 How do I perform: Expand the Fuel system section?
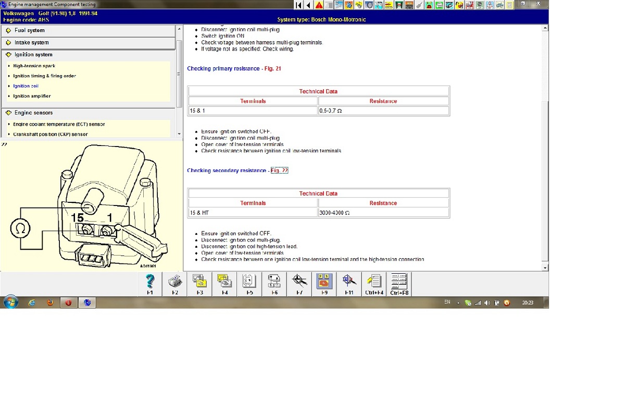click(30, 30)
